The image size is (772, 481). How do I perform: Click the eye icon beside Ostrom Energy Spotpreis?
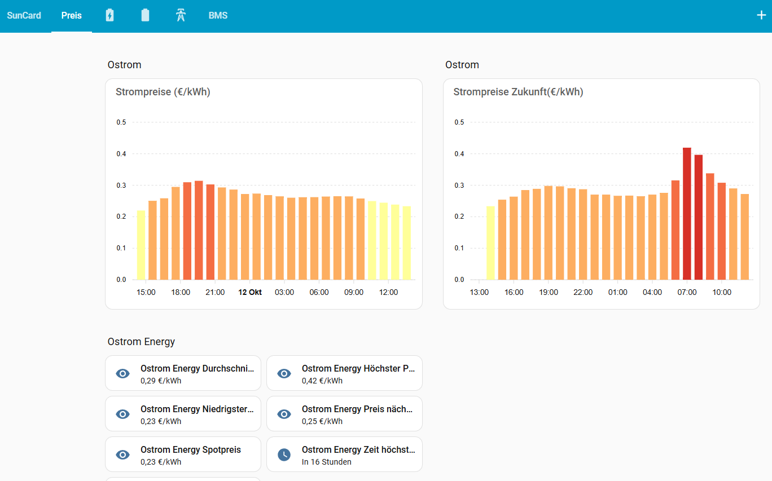click(122, 454)
